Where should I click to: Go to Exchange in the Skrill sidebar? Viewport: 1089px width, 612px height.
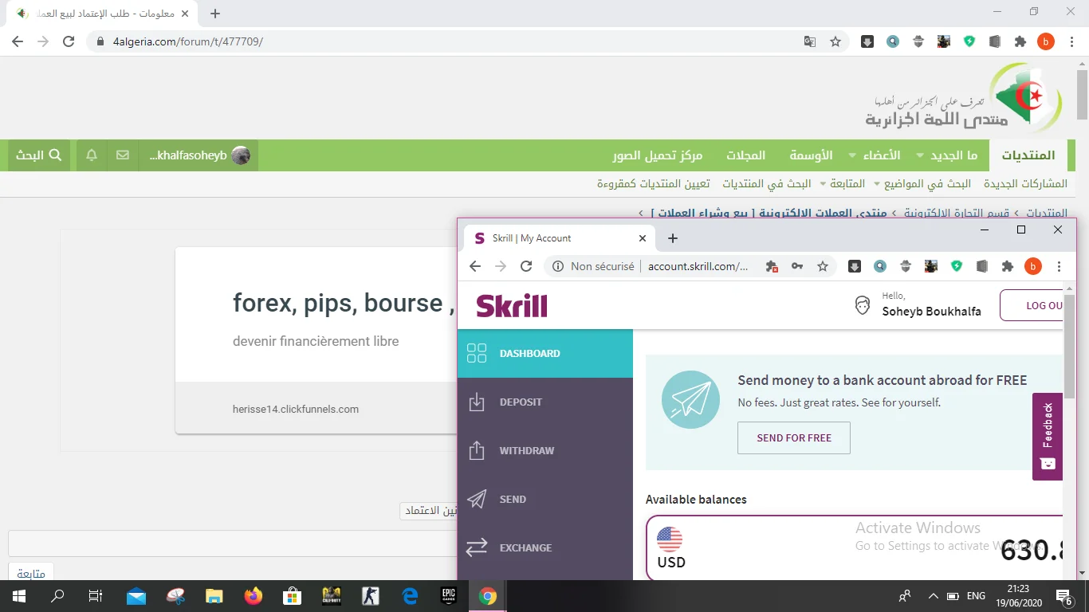[x=525, y=548]
